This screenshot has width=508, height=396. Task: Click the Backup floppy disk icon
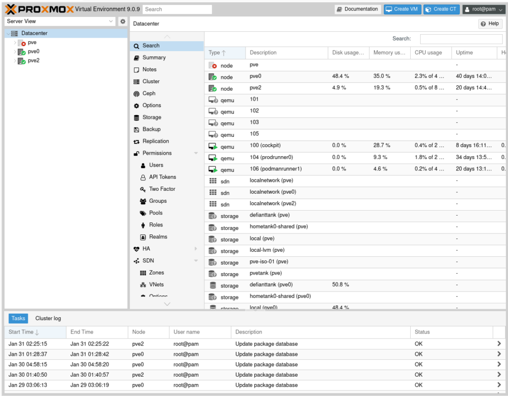(x=136, y=129)
